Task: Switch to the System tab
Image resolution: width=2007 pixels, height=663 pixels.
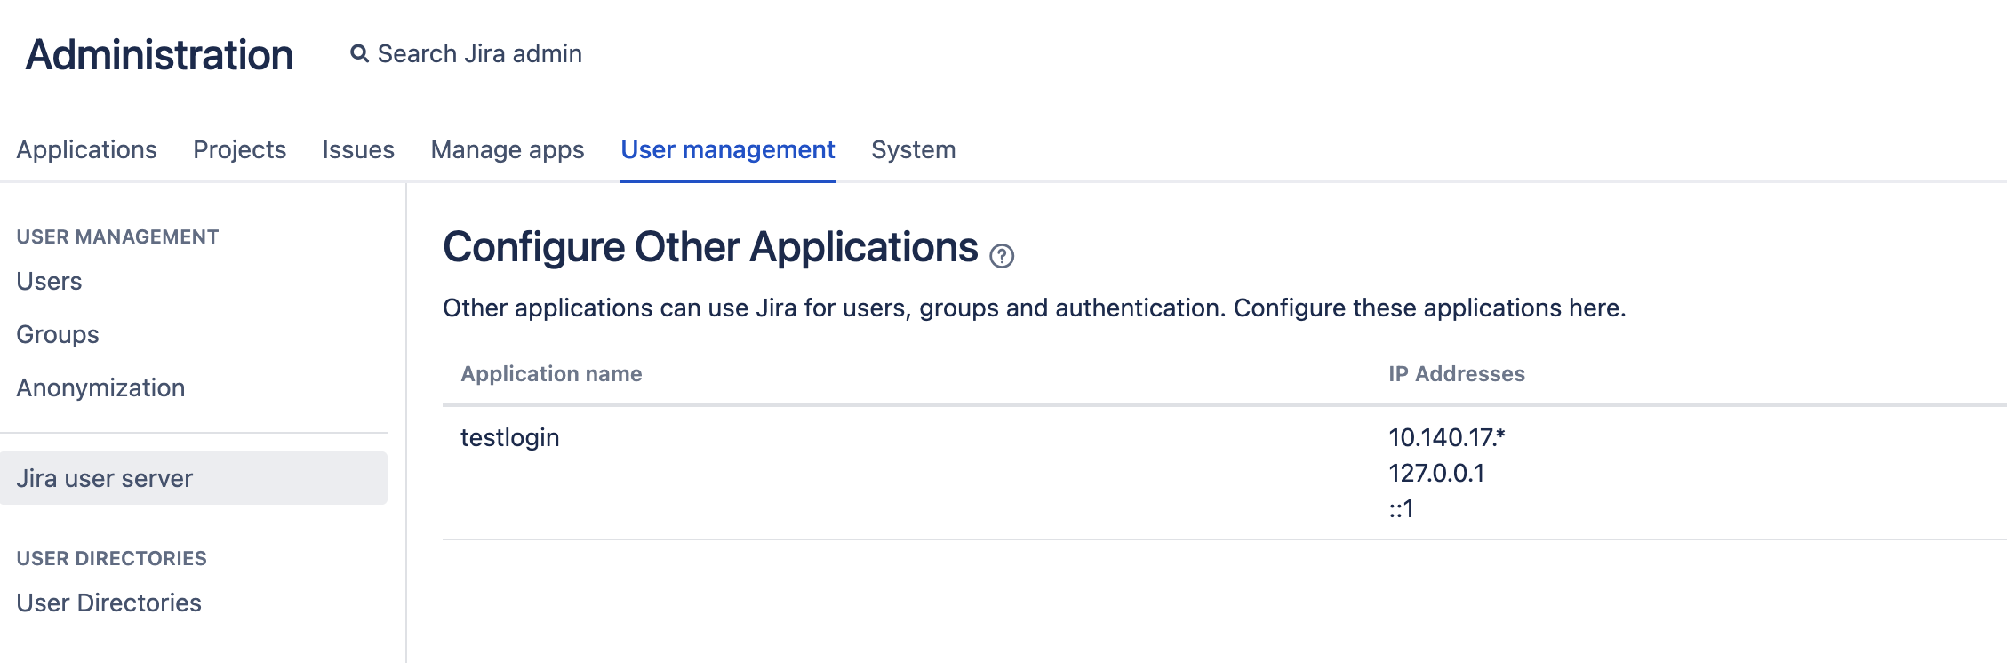Action: click(914, 149)
